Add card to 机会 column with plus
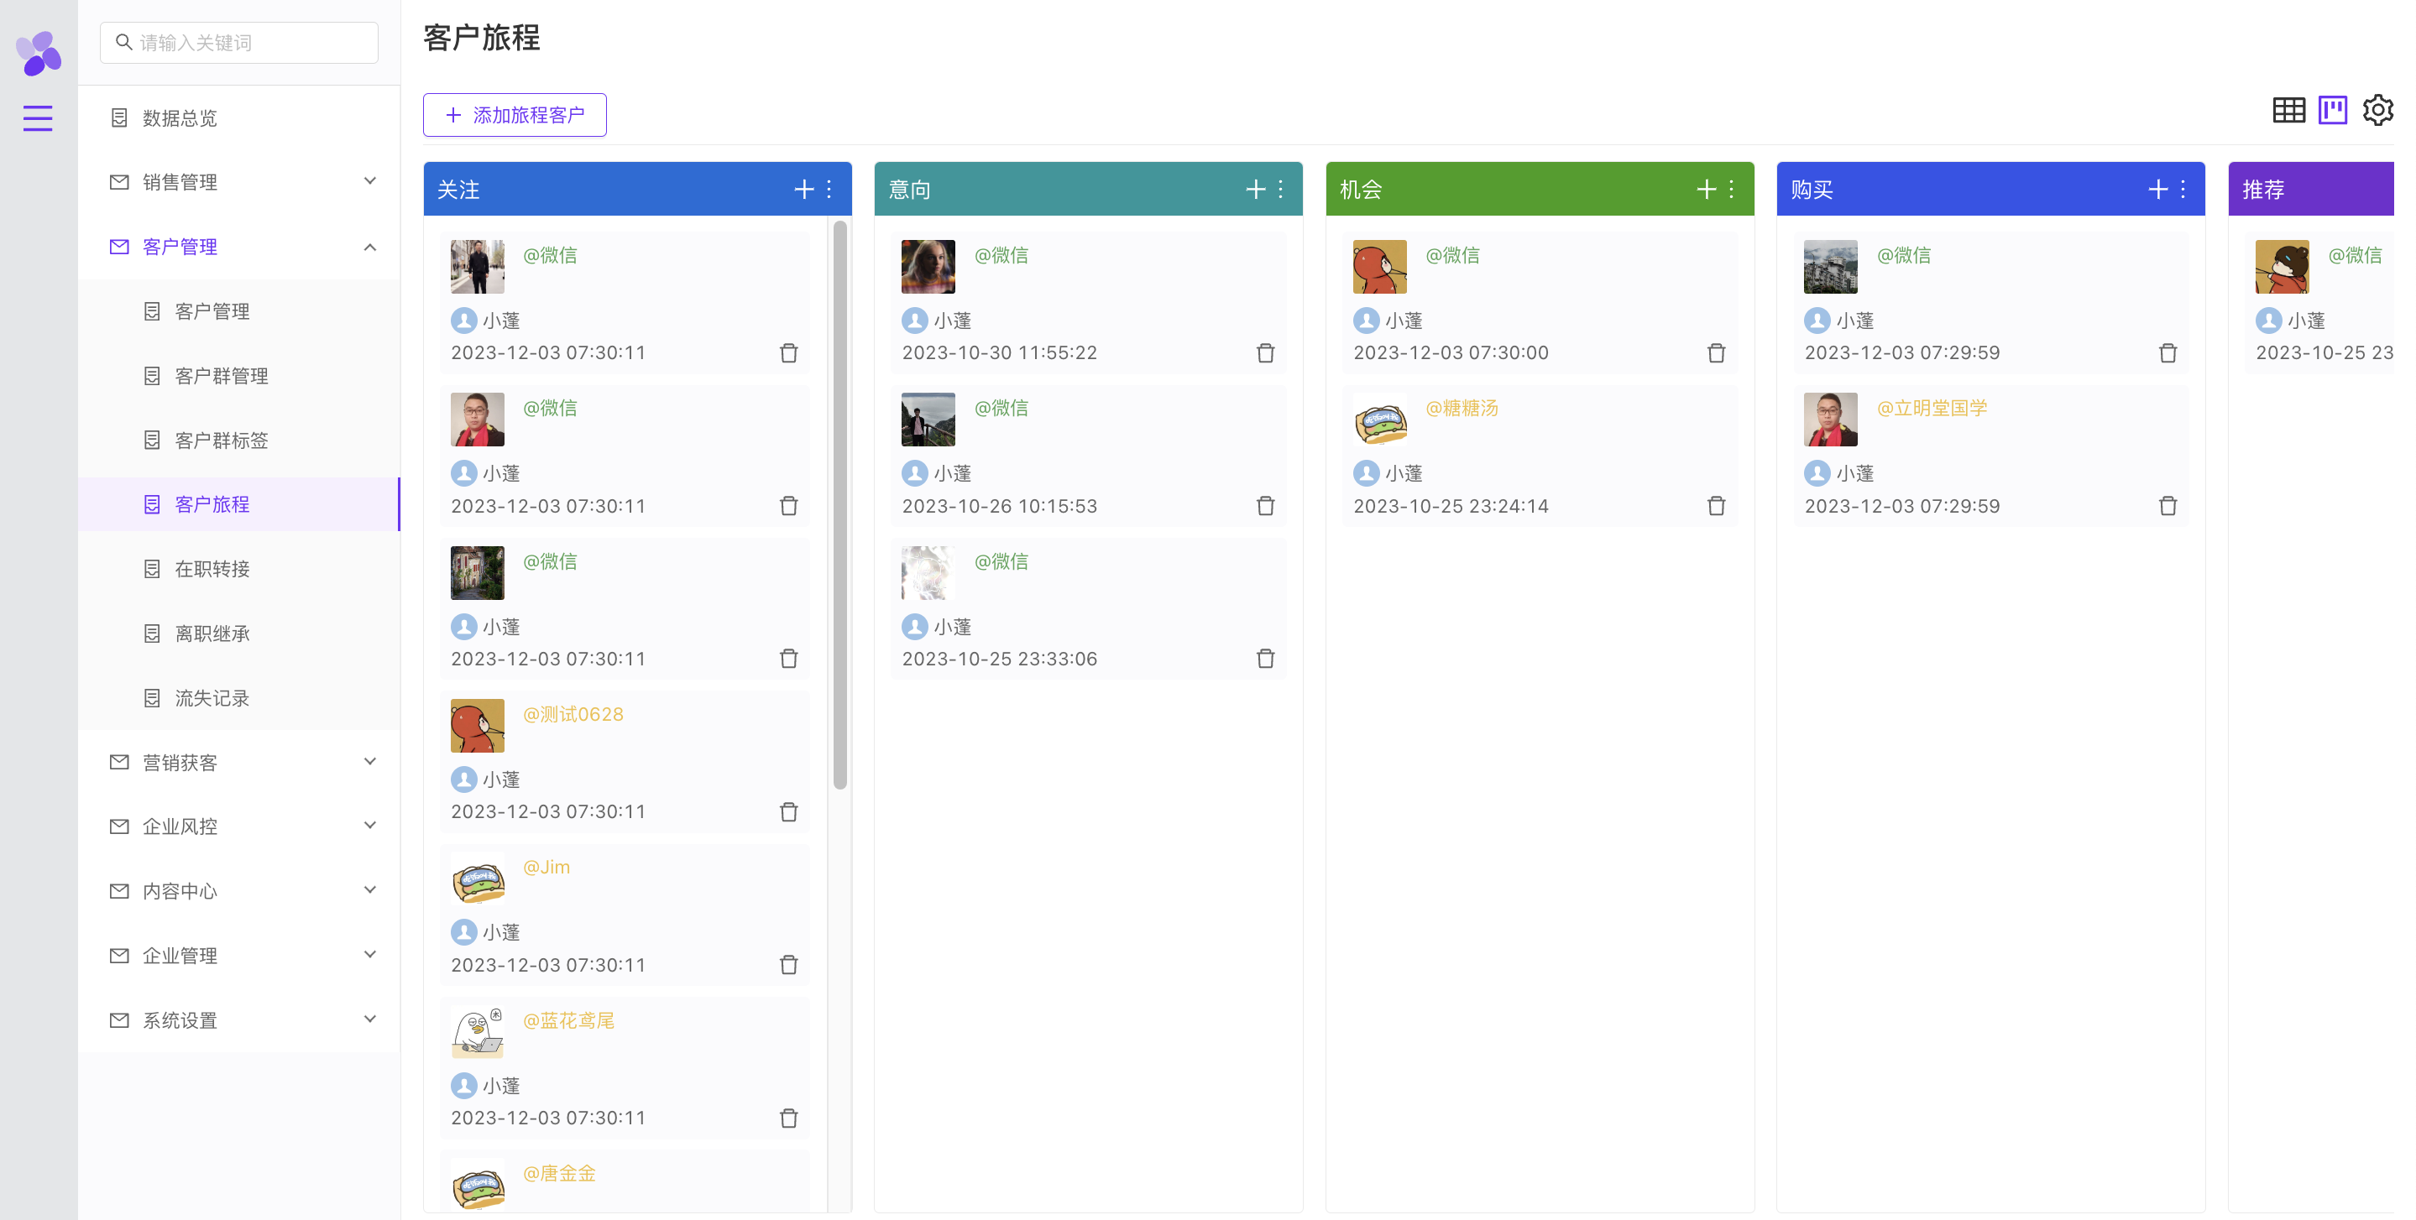2416x1220 pixels. [1706, 190]
